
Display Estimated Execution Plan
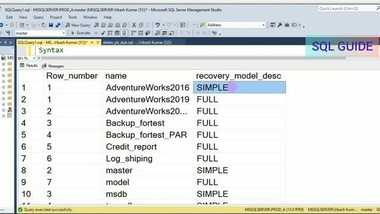[110, 33]
